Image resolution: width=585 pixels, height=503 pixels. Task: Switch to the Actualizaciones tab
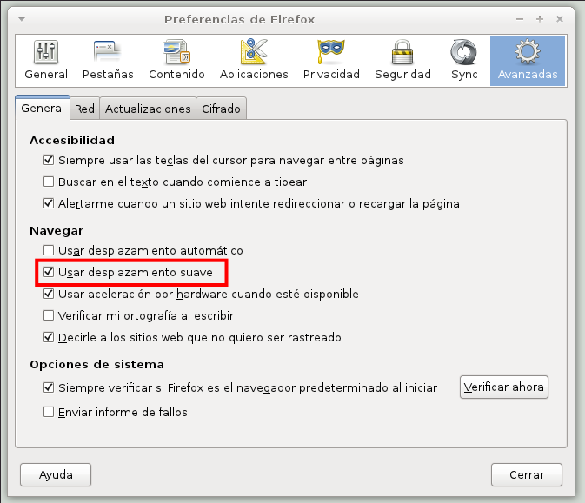click(148, 109)
